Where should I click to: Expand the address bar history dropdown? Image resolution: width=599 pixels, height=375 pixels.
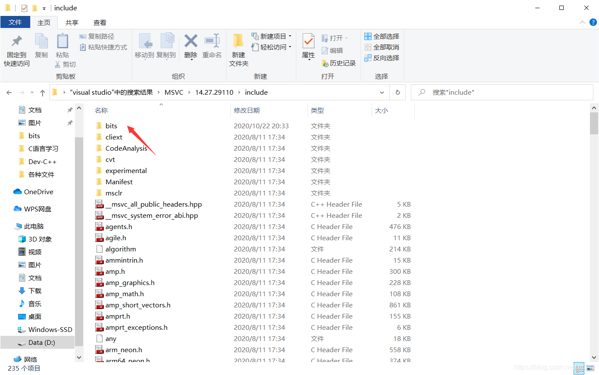click(x=382, y=93)
